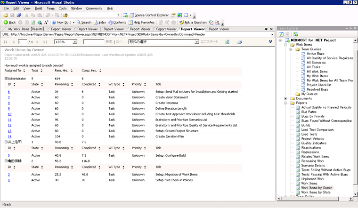Click Ask a Question button
The image size is (358, 208).
point(193,22)
